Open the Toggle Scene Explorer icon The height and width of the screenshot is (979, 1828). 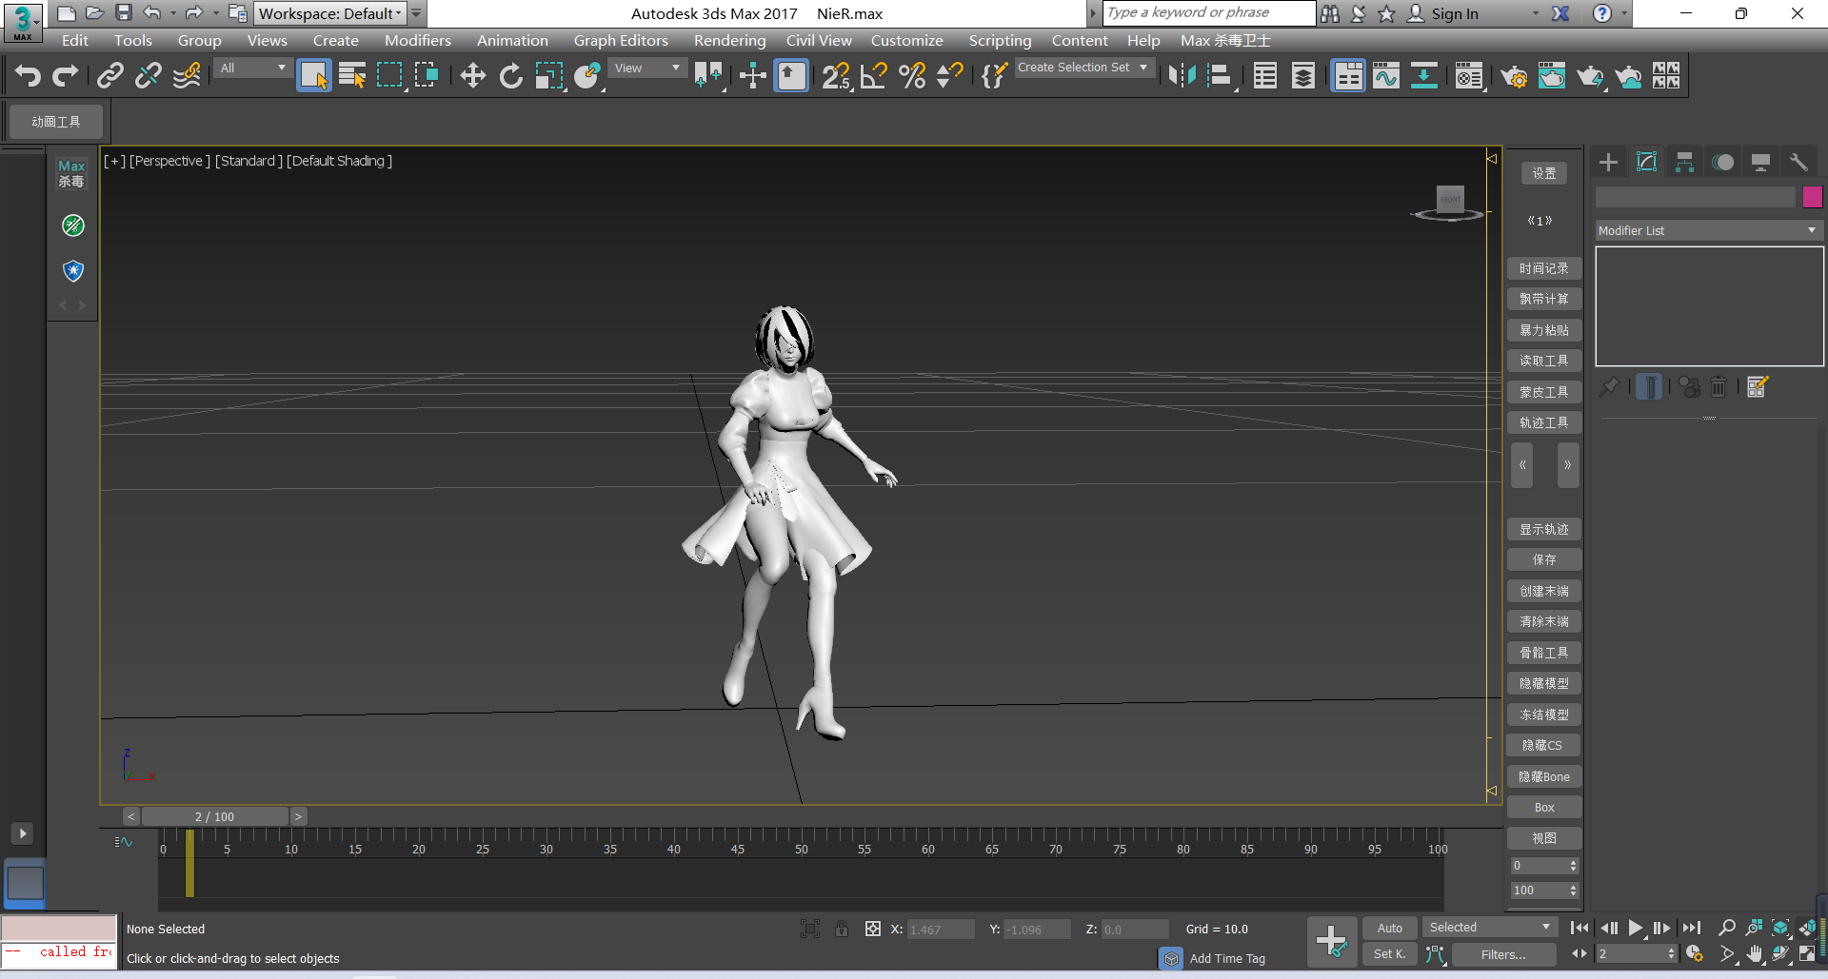tap(1265, 75)
